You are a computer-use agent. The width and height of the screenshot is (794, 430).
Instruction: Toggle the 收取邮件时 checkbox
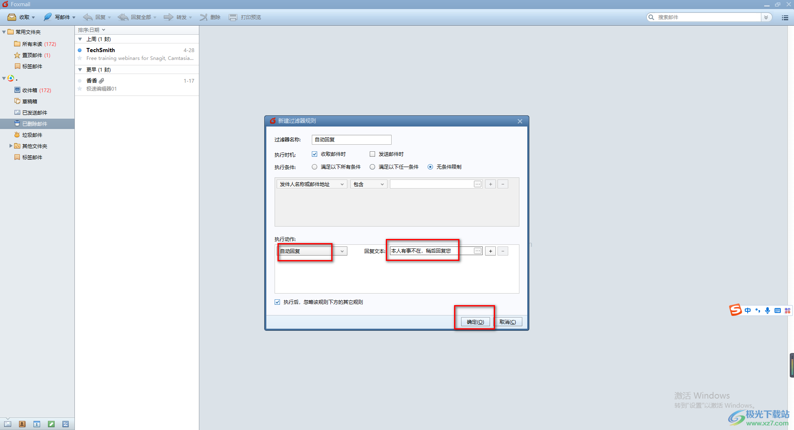coord(315,154)
